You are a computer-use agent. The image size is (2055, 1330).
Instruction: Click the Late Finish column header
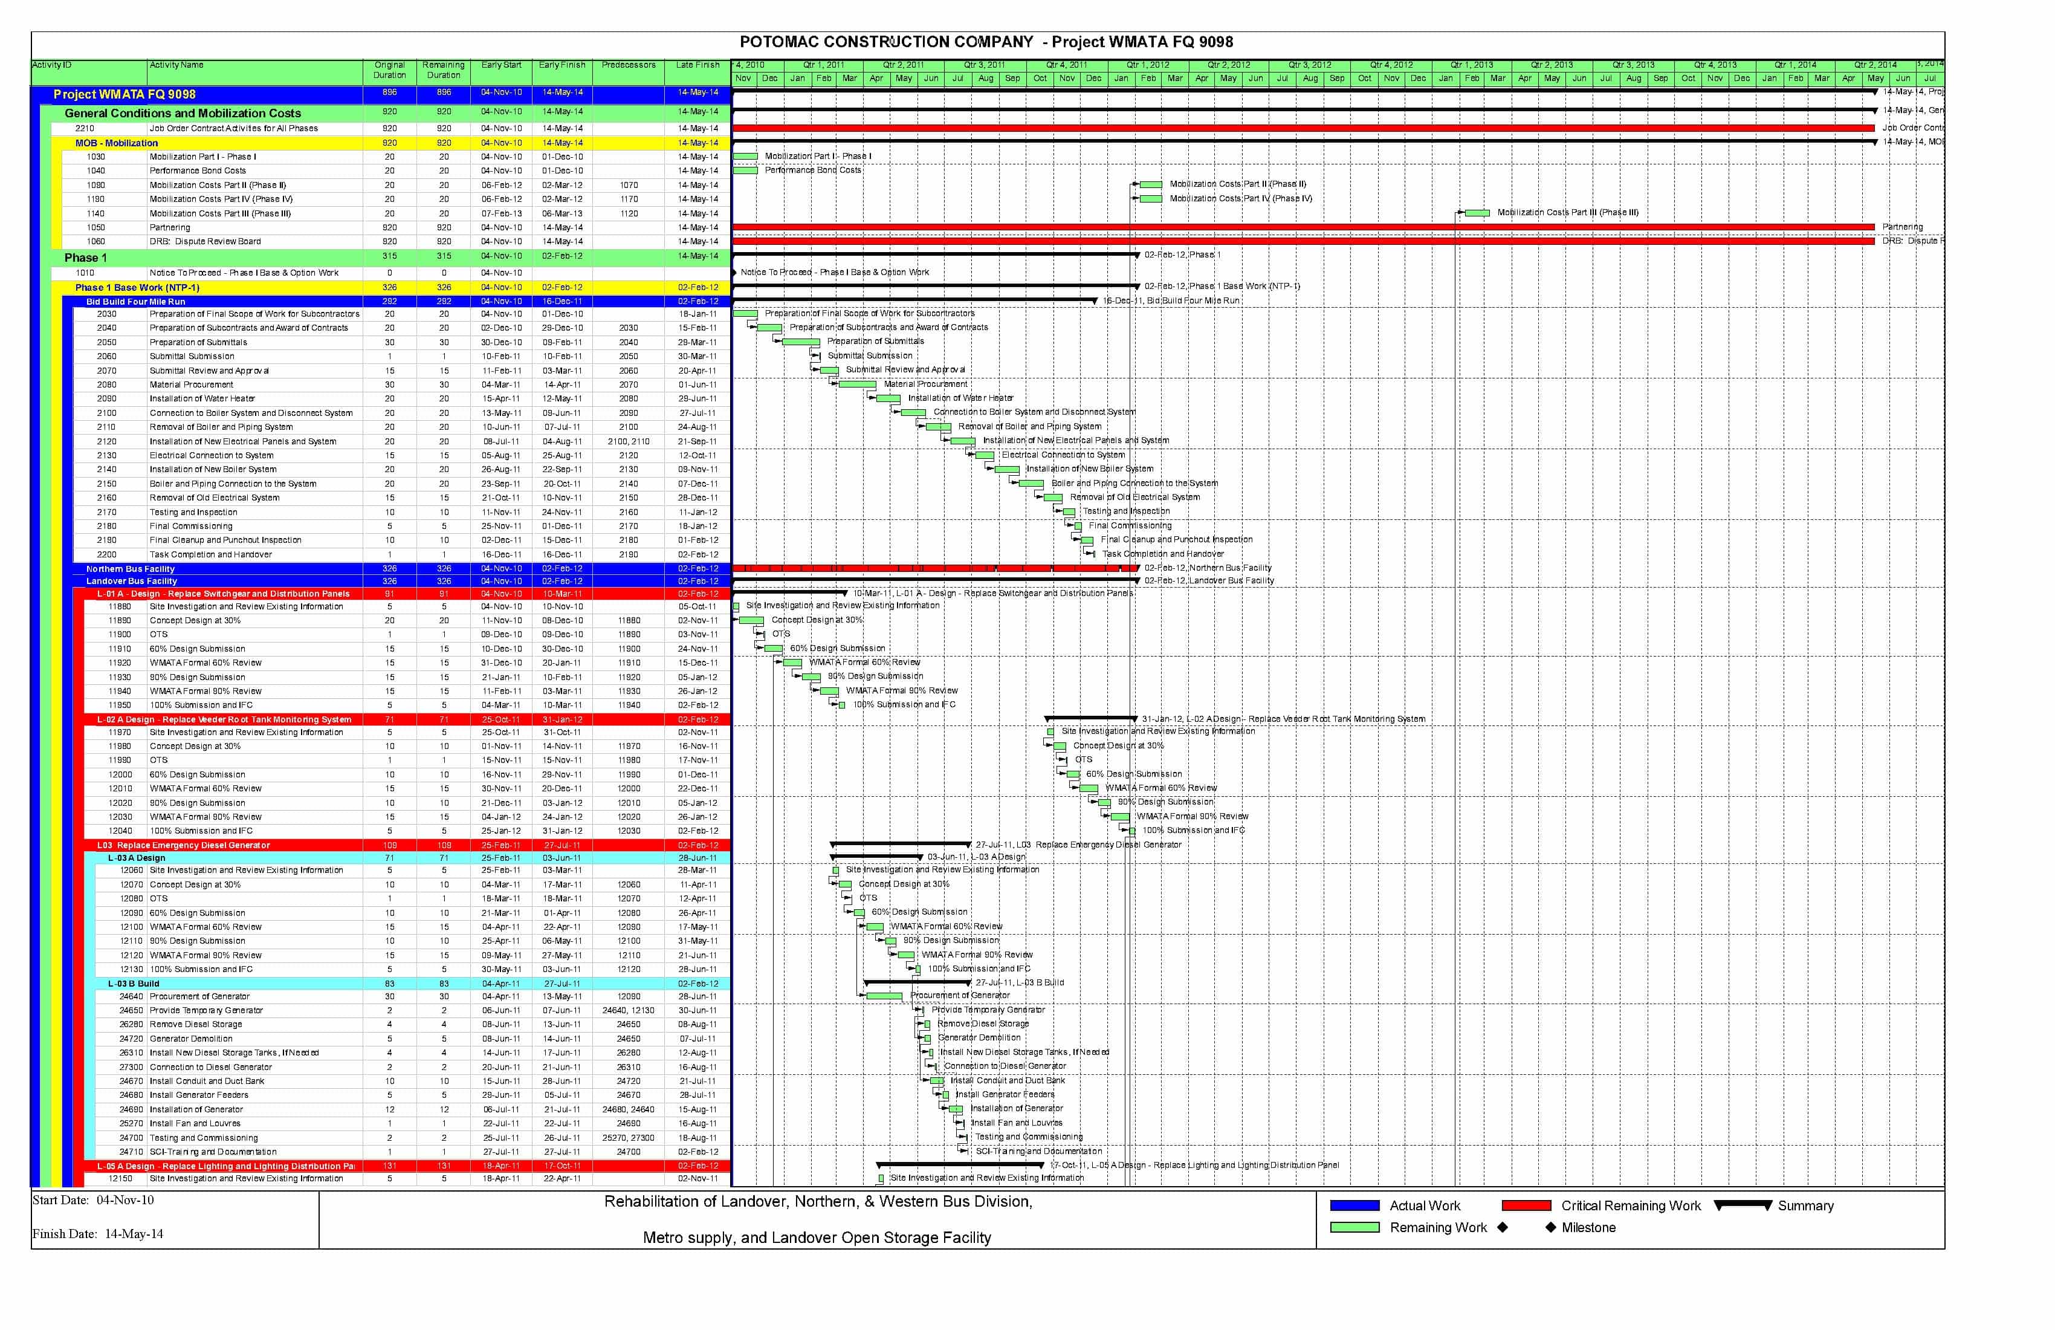697,72
